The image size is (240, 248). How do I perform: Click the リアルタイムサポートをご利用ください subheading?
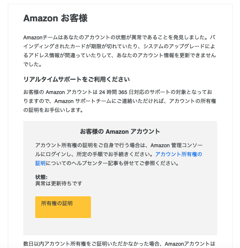pos(77,79)
